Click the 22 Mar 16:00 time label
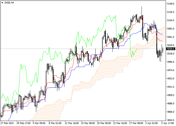 click(x=120, y=123)
